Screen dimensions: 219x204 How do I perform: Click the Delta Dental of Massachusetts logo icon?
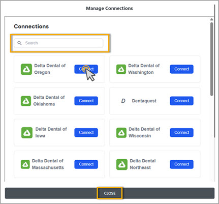pos(25,164)
